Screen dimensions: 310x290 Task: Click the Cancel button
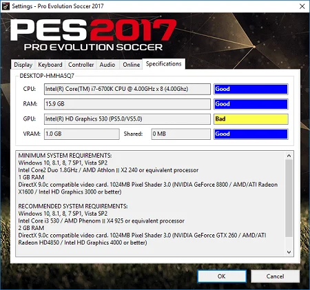(275, 276)
